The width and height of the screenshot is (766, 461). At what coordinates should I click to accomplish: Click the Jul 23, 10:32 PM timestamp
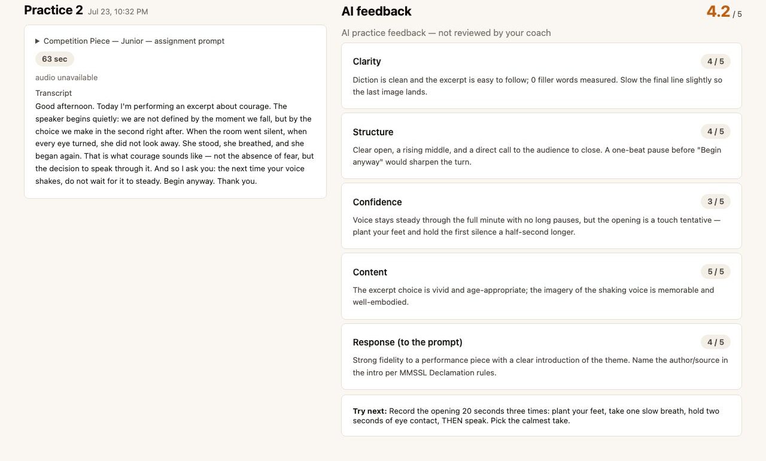(118, 12)
